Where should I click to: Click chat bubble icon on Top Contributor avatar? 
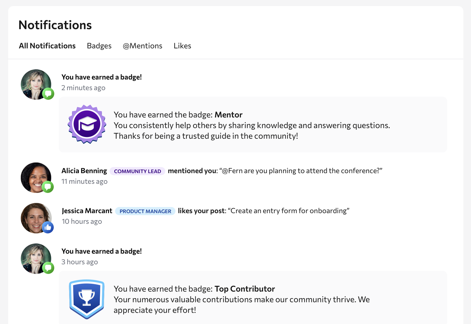48,268
